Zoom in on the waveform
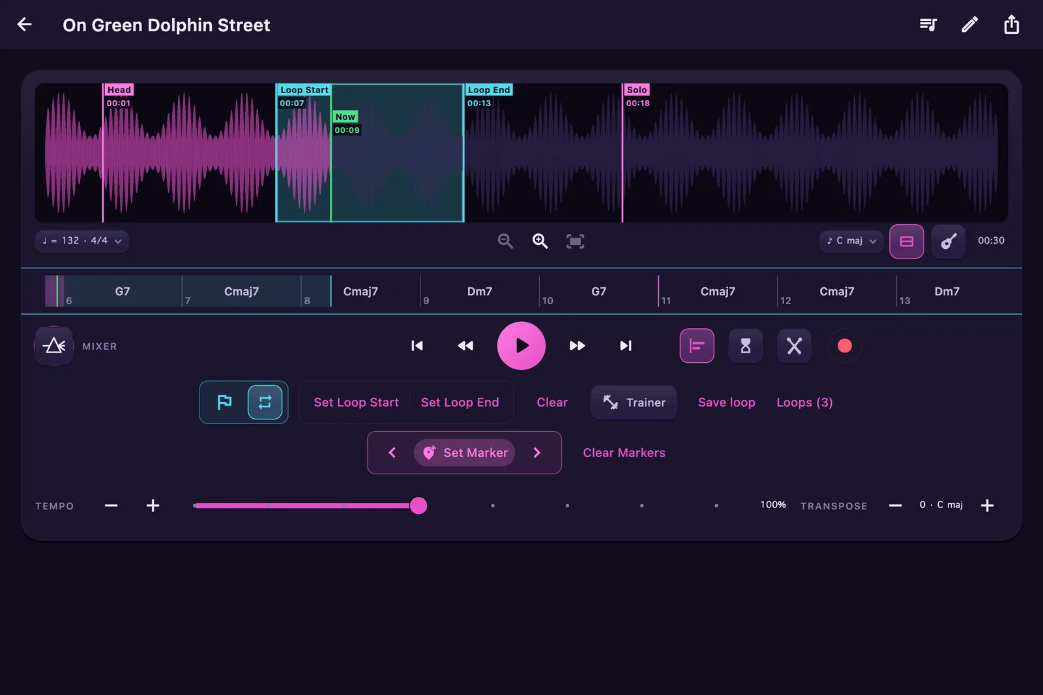1043x695 pixels. click(x=540, y=241)
